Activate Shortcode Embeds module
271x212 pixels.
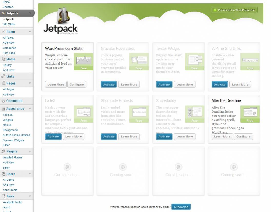point(109,136)
